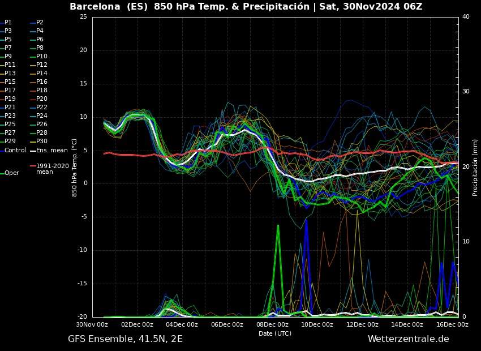Viewport: 481px width, 351px height.
Task: Click the 06Dec 00z date tick
Action: pos(227,324)
